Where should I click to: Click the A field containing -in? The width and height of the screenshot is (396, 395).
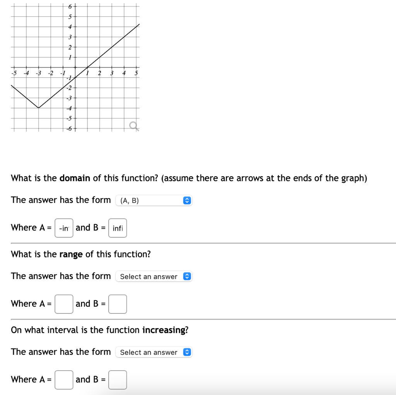(63, 228)
